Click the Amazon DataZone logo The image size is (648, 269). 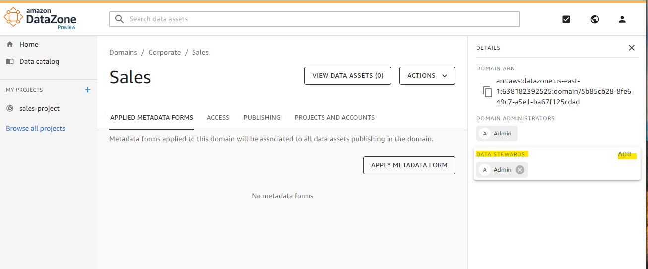tap(40, 18)
